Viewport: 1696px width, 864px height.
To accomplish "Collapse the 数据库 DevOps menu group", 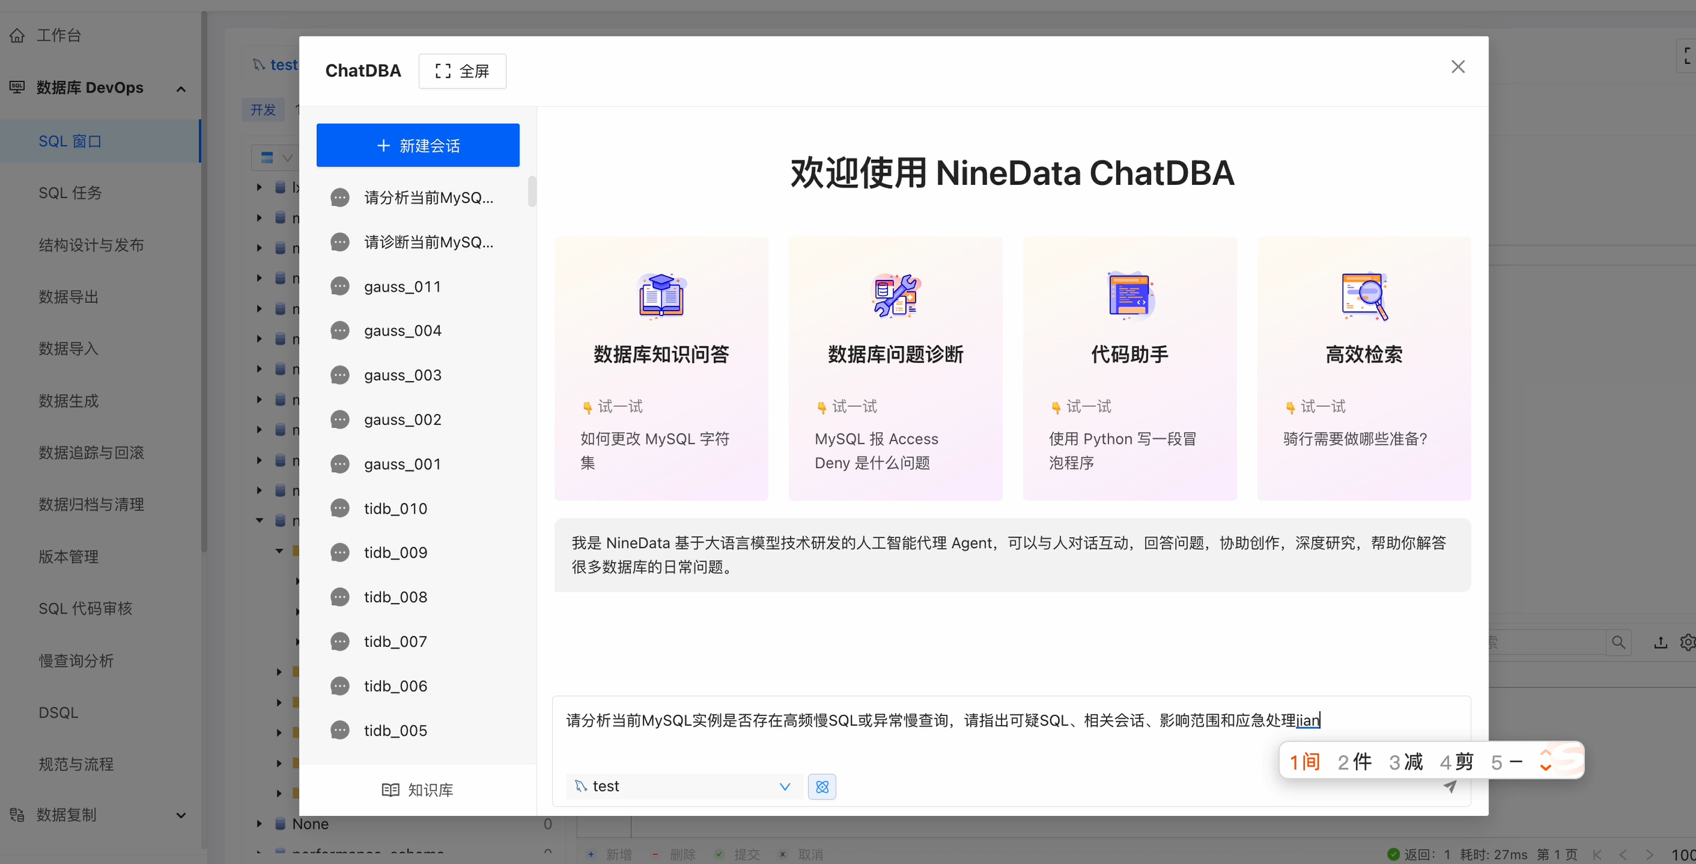I will pos(181,89).
